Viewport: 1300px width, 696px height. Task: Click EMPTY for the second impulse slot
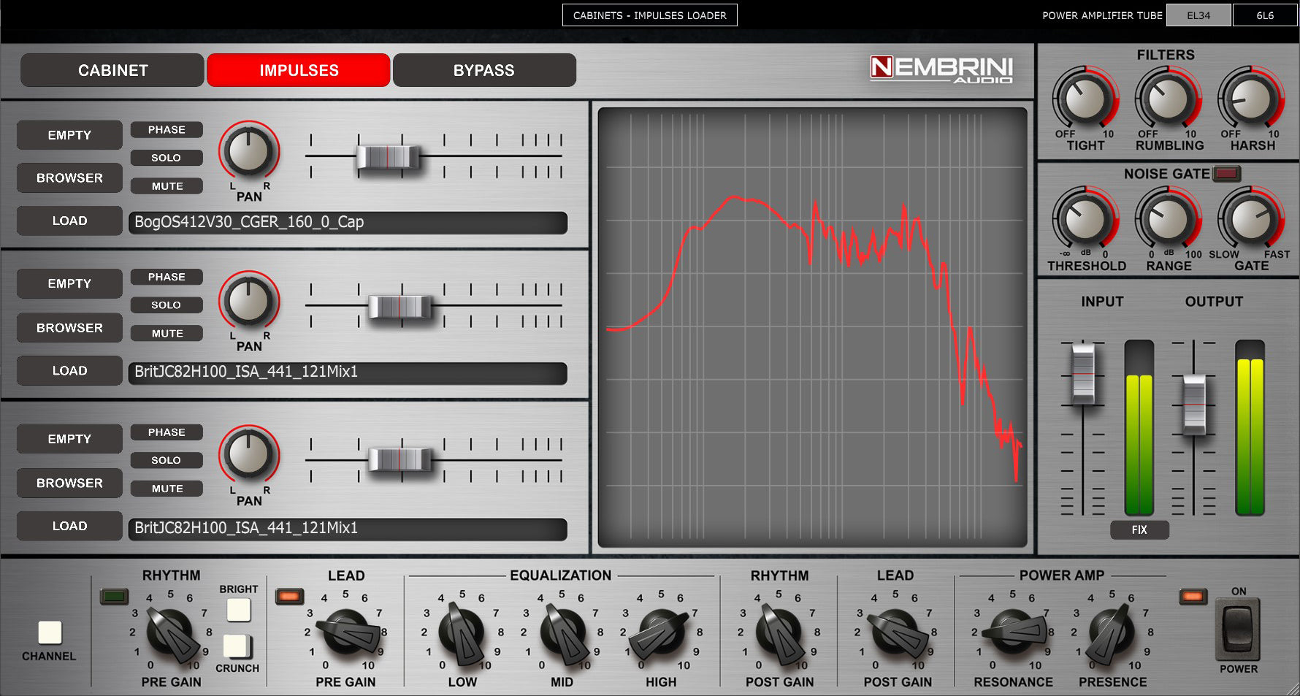(x=69, y=283)
